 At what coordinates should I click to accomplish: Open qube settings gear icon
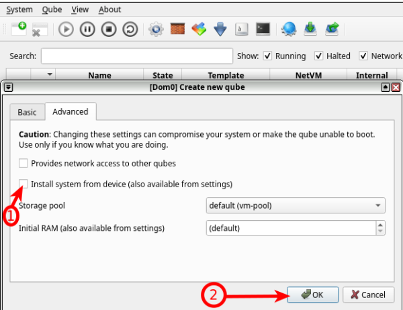pos(156,29)
